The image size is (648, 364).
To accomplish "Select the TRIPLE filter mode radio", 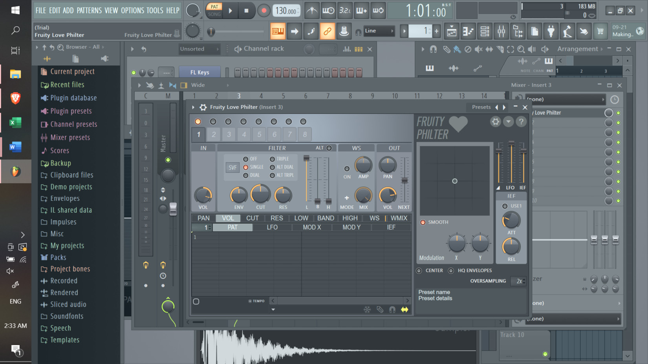I will click(x=272, y=159).
